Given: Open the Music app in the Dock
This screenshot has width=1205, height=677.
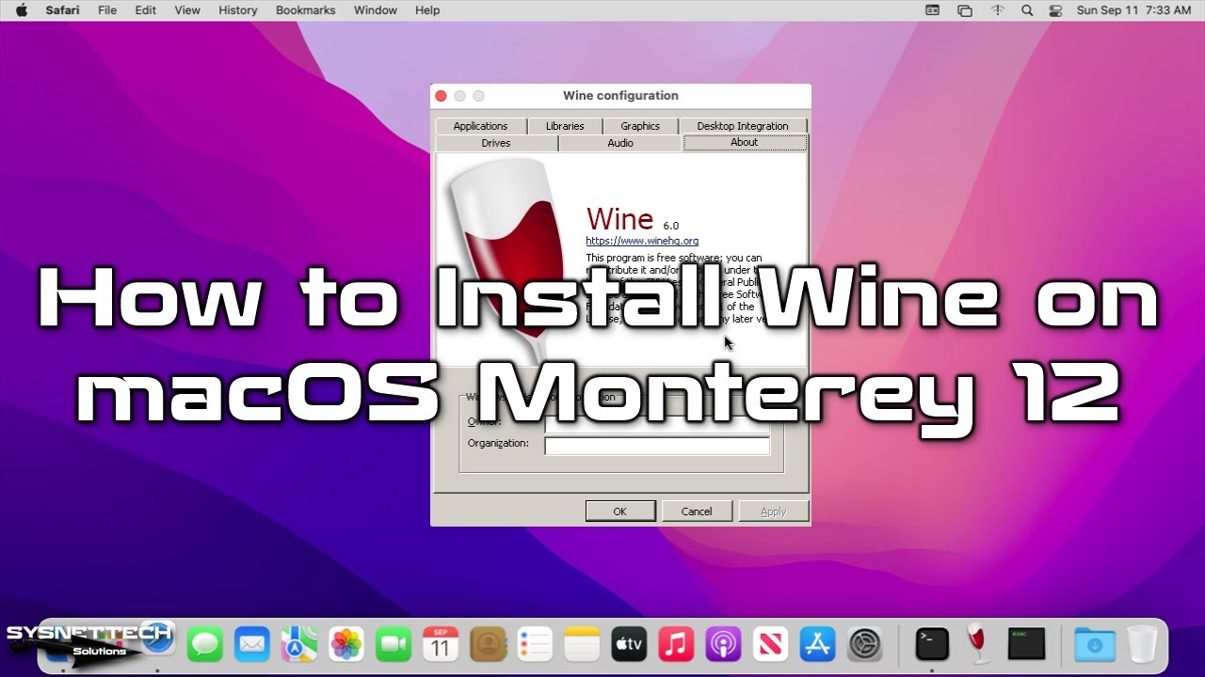Looking at the screenshot, I should (676, 644).
